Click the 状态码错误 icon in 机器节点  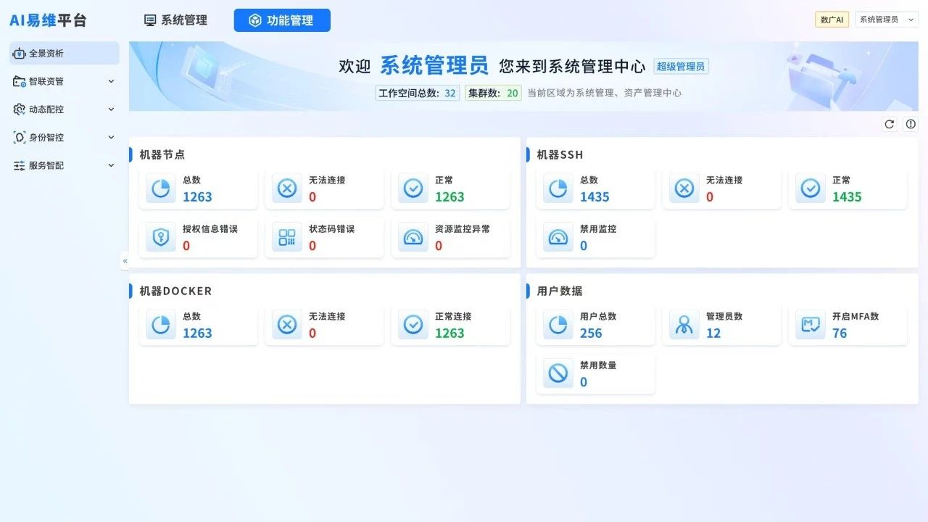tap(286, 237)
